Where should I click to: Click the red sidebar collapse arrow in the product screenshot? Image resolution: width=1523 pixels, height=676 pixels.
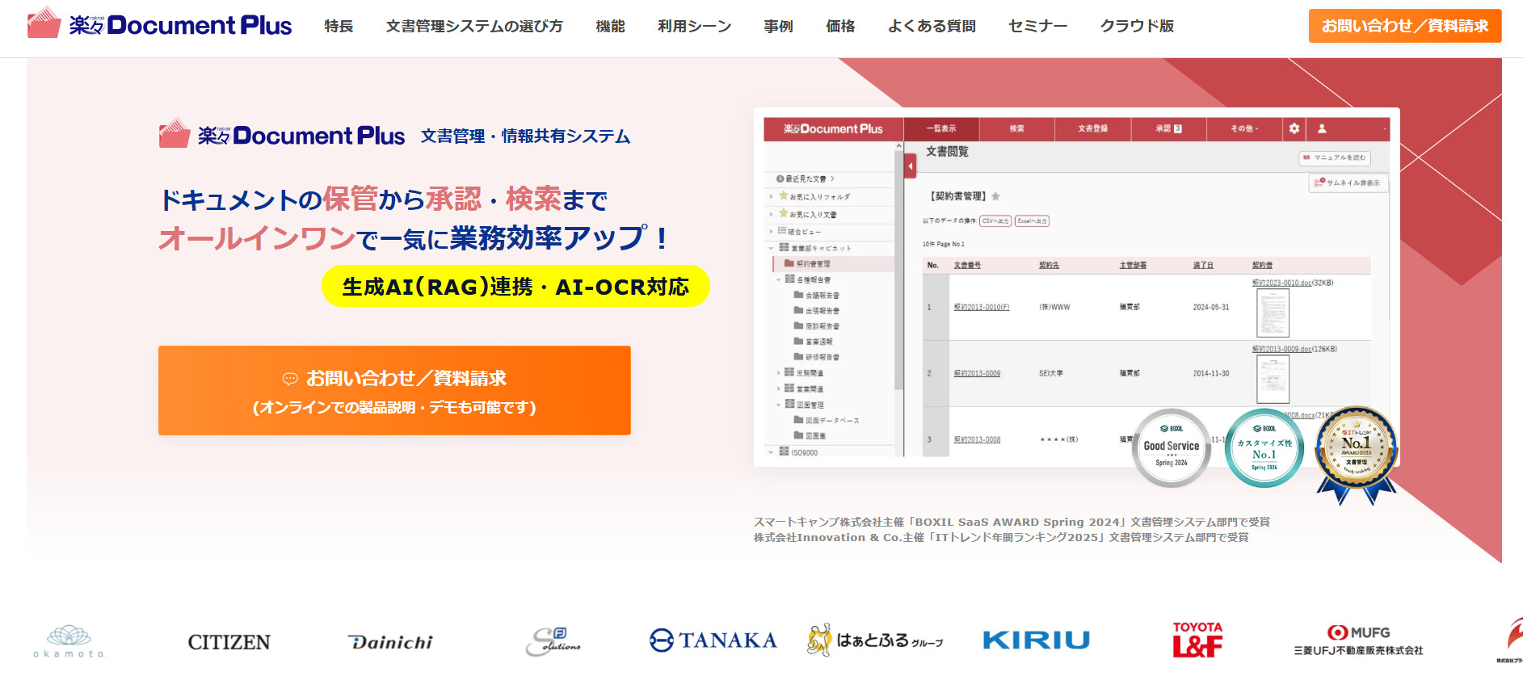coord(910,166)
